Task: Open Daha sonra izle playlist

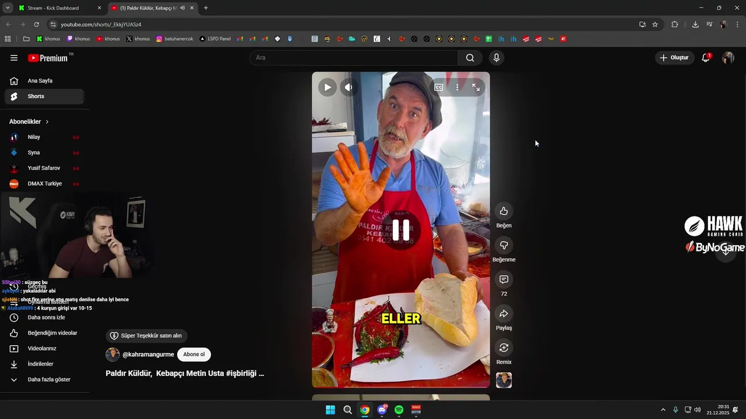Action: [44, 317]
